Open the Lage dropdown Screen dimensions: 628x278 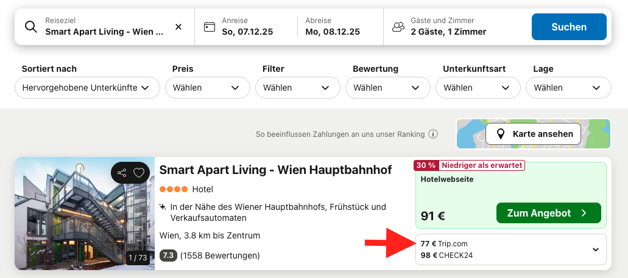pyautogui.click(x=568, y=88)
